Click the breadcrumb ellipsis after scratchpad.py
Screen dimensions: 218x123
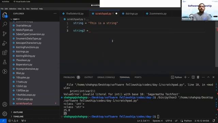pyautogui.click(x=88, y=19)
